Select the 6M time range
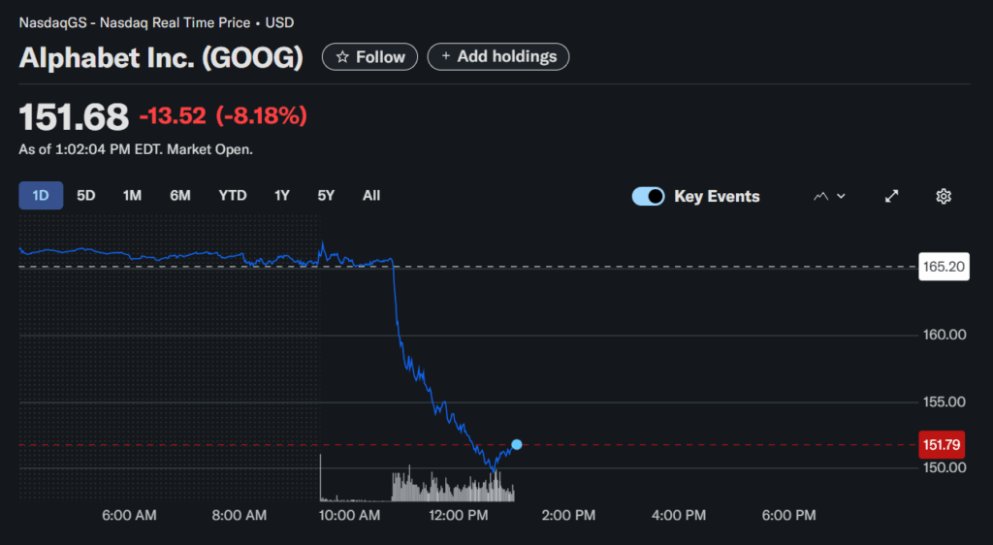This screenshot has width=993, height=545. click(x=180, y=195)
